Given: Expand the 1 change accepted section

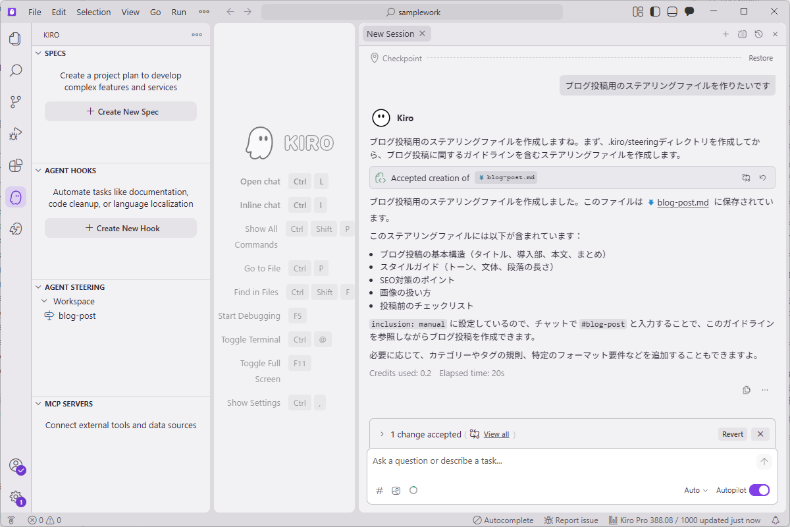Looking at the screenshot, I should pyautogui.click(x=382, y=434).
